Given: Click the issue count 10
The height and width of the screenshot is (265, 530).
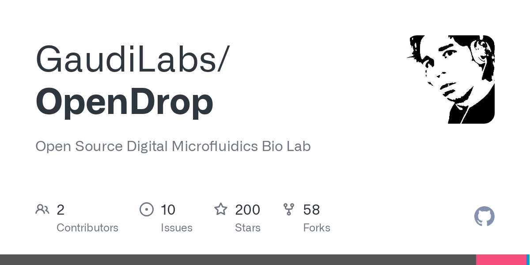Looking at the screenshot, I should (x=168, y=209).
